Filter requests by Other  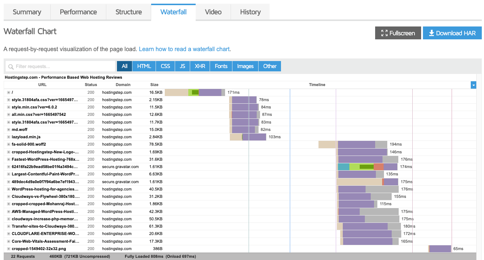(270, 66)
